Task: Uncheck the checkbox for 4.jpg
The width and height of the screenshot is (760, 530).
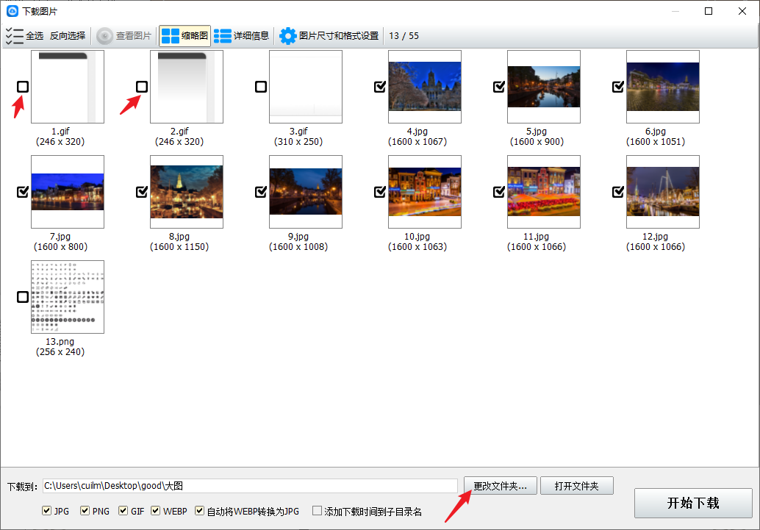Action: 380,87
